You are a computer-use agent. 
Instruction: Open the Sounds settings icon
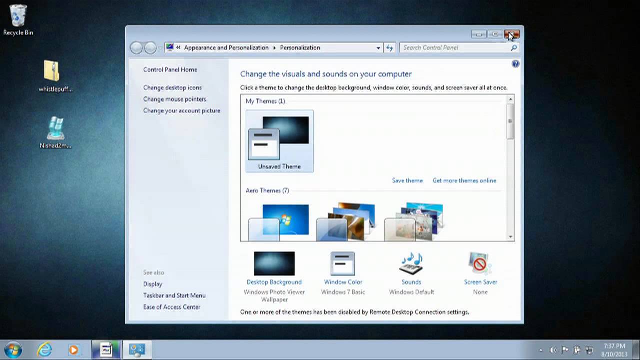coord(411,263)
